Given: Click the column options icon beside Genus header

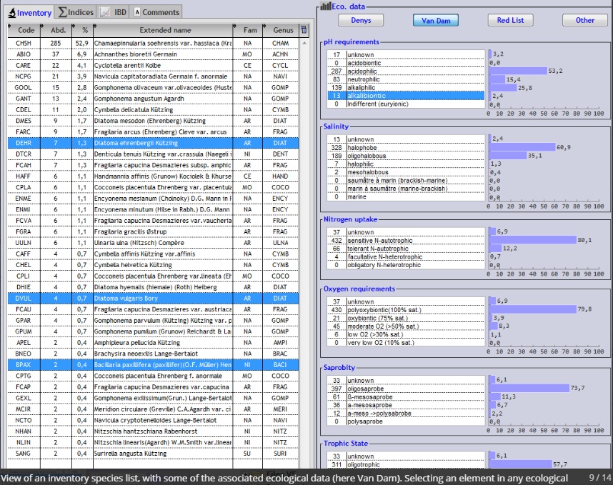Looking at the screenshot, I should coord(304,30).
